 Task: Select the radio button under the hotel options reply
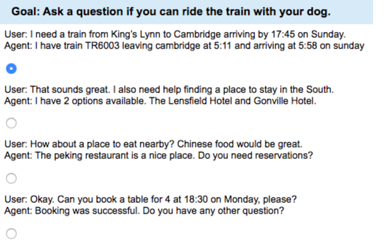11,123
